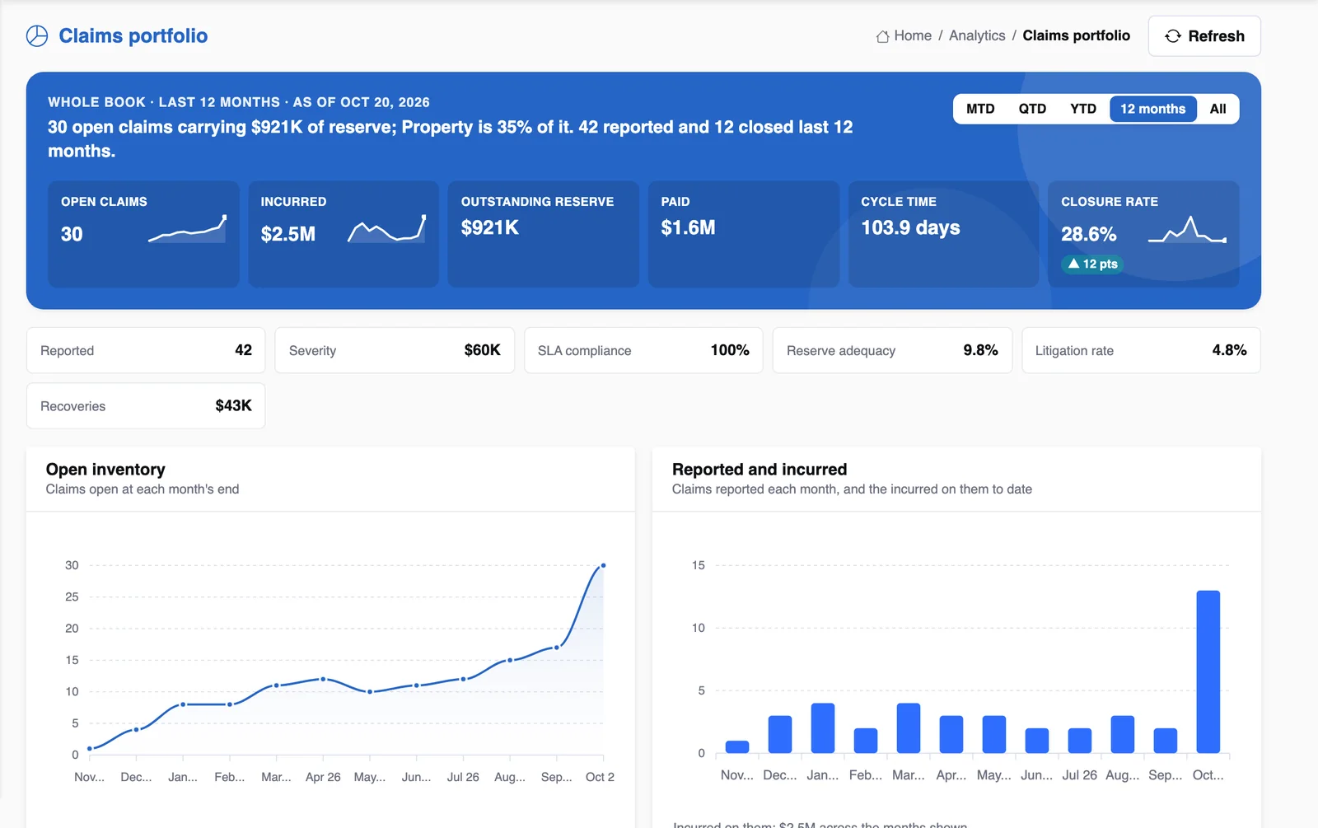Viewport: 1318px width, 828px height.
Task: Click the '30 open claims carrying $921K' summary
Action: [x=451, y=138]
